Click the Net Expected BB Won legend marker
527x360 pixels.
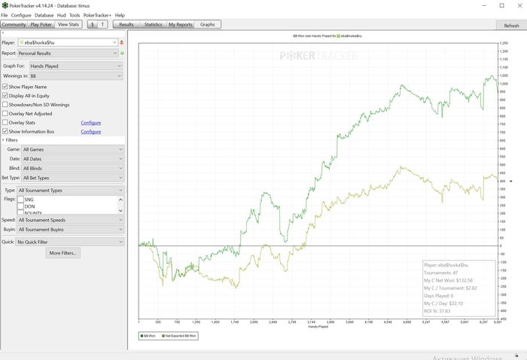point(163,336)
